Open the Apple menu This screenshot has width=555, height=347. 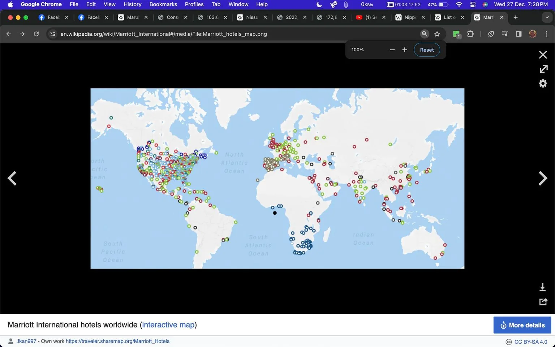click(x=10, y=4)
